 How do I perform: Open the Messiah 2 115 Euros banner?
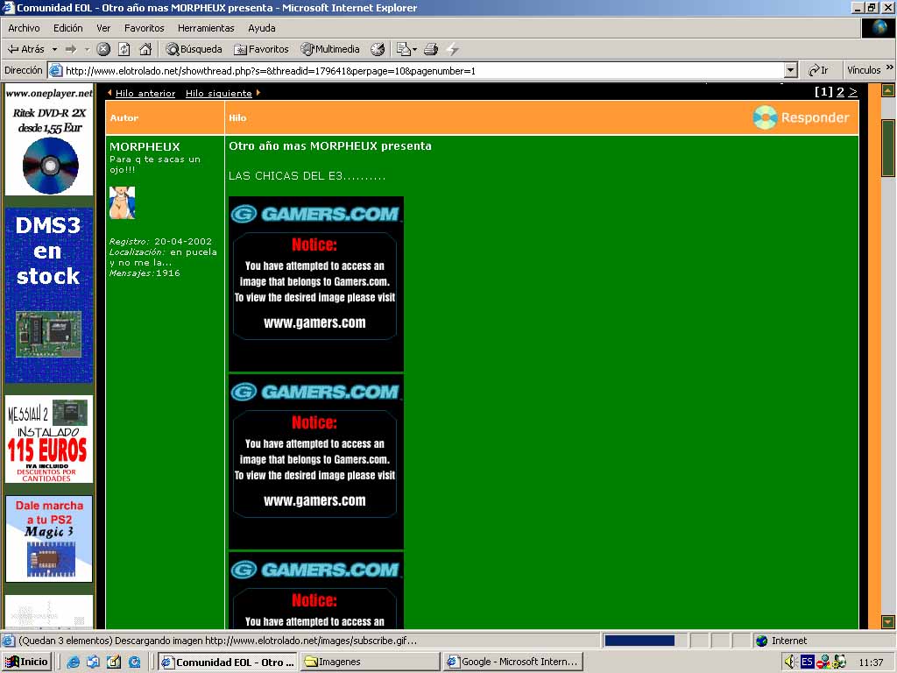pos(49,439)
